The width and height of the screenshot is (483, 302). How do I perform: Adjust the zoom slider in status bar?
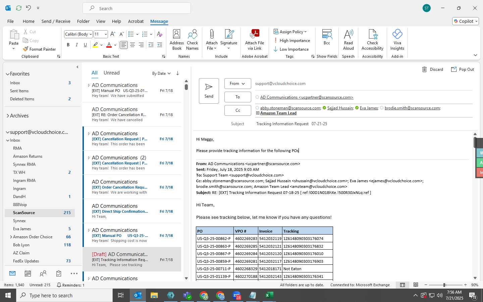[x=444, y=285]
